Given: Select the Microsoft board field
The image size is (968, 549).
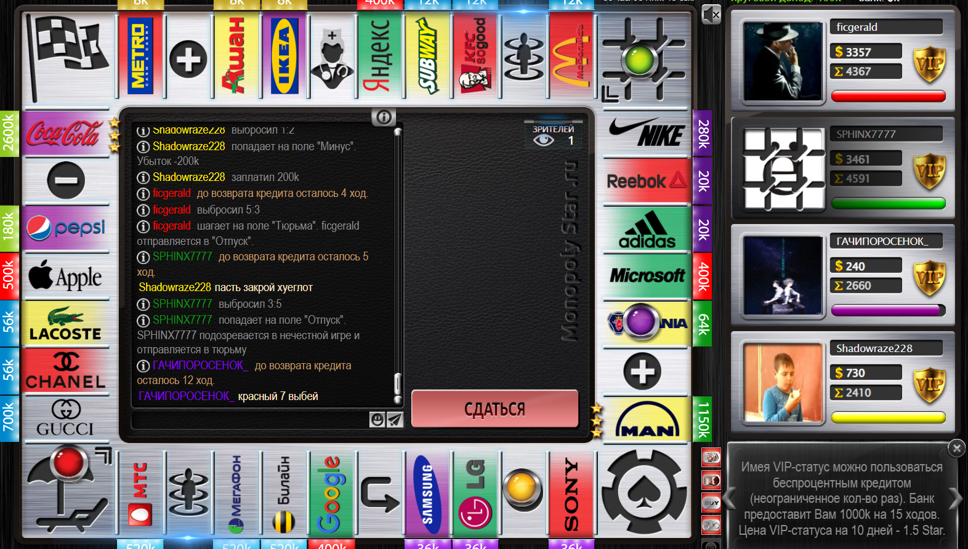Looking at the screenshot, I should tap(647, 276).
